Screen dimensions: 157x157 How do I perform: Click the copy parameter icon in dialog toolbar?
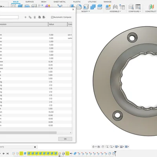pos(30,17)
